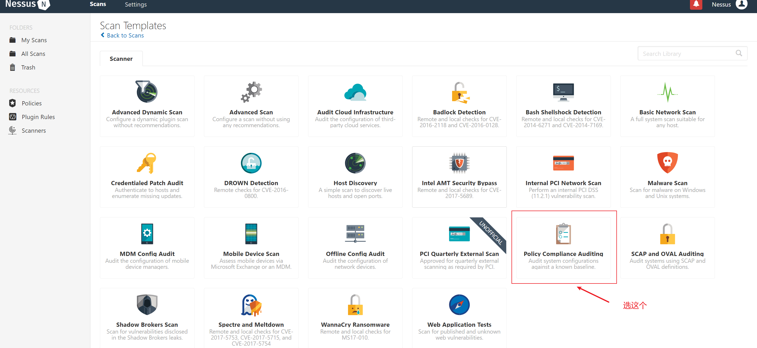Click the Malware Scan title text

click(667, 183)
